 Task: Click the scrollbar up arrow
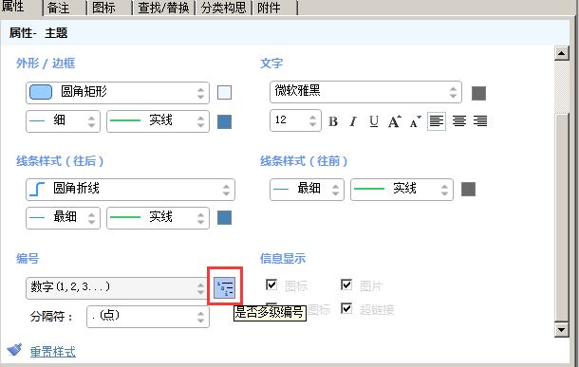tap(561, 53)
